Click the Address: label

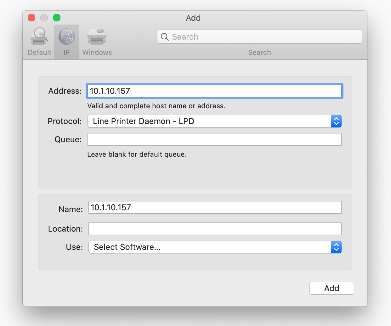(x=65, y=91)
